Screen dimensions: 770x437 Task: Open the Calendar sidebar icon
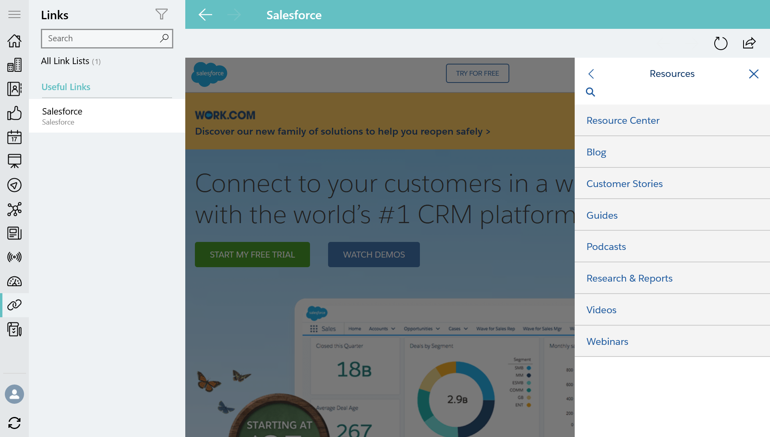pos(14,137)
